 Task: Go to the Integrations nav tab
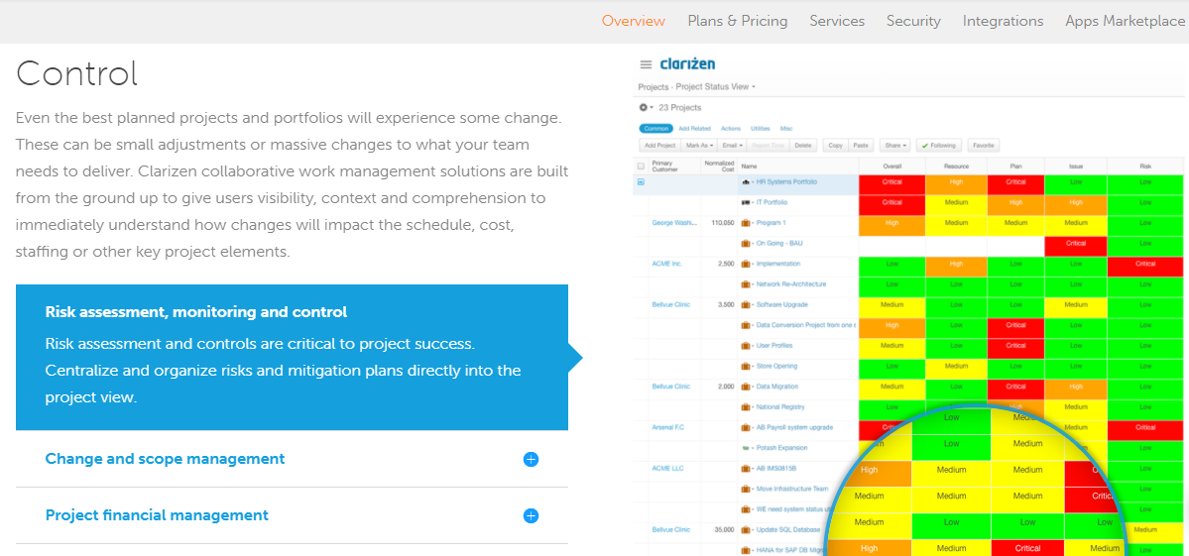coord(1003,21)
